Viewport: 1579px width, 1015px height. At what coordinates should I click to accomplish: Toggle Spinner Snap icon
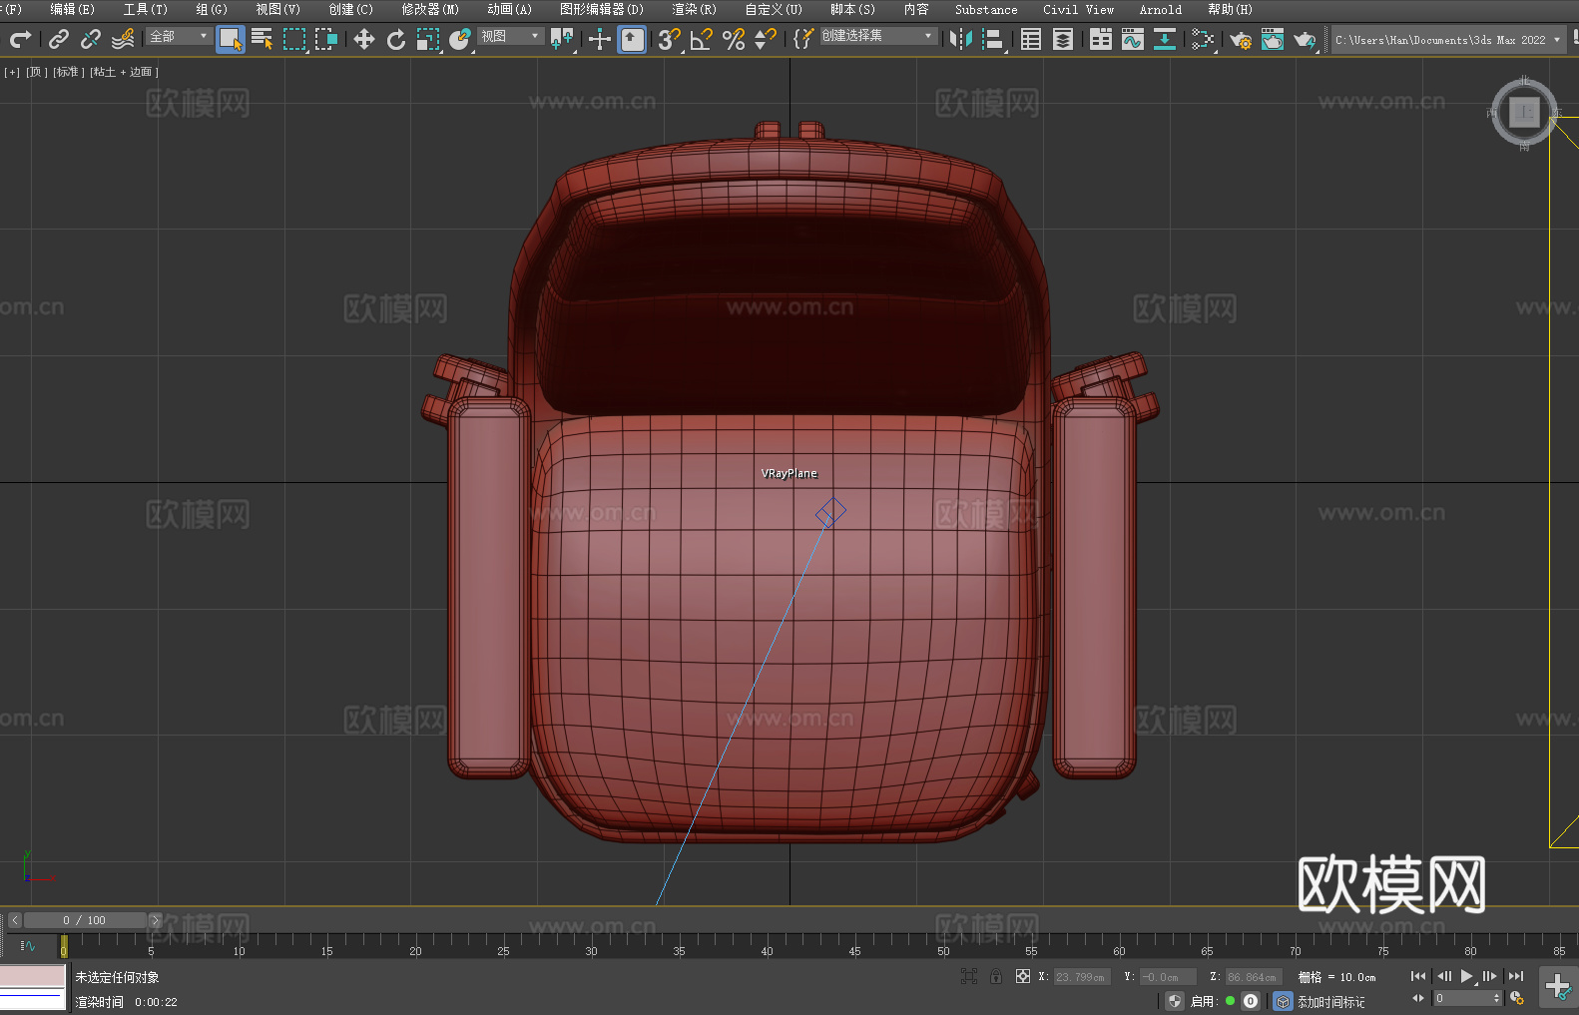coord(766,39)
